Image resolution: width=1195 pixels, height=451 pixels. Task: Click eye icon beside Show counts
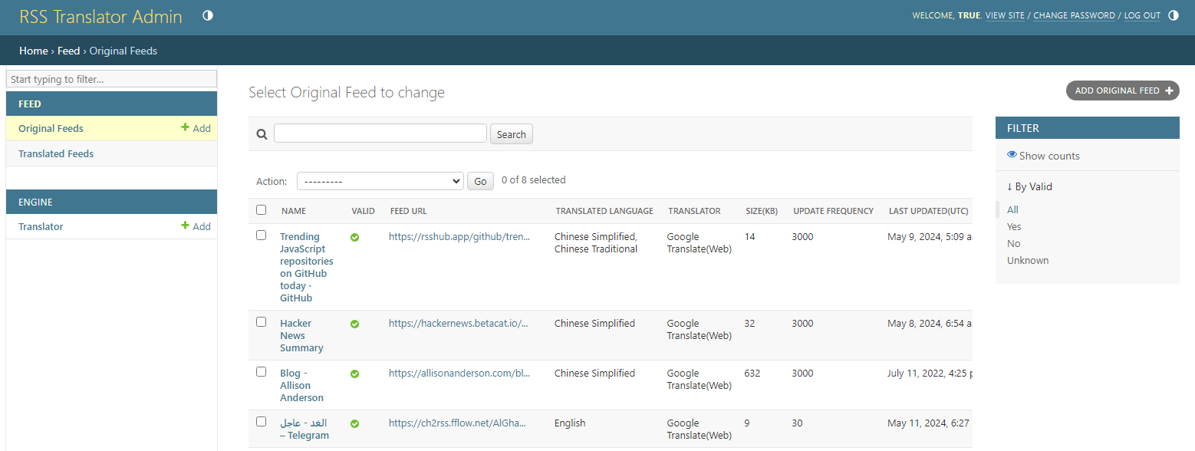click(x=1012, y=155)
